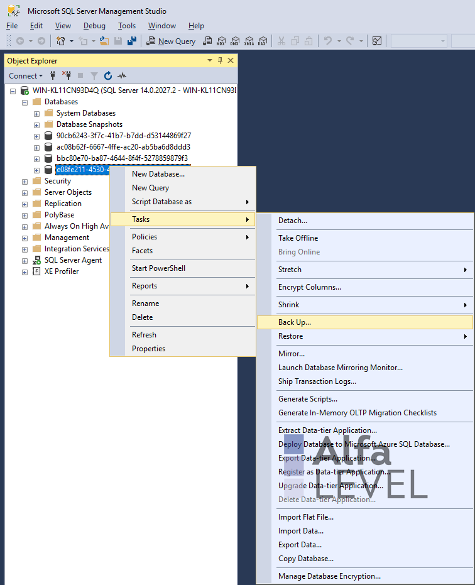Click the Save single-disk icon
475x585 pixels.
coord(118,41)
